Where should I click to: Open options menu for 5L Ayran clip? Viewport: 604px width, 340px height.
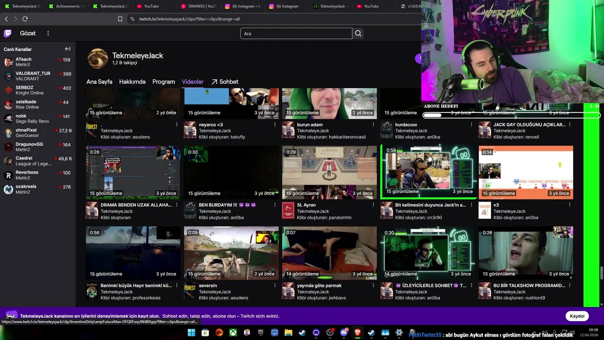pyautogui.click(x=373, y=205)
